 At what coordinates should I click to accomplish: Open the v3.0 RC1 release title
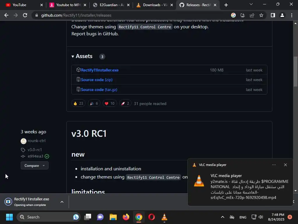[89, 134]
